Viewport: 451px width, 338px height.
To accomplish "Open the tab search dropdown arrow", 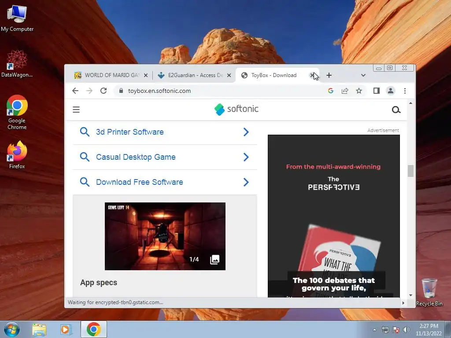I will coord(363,75).
